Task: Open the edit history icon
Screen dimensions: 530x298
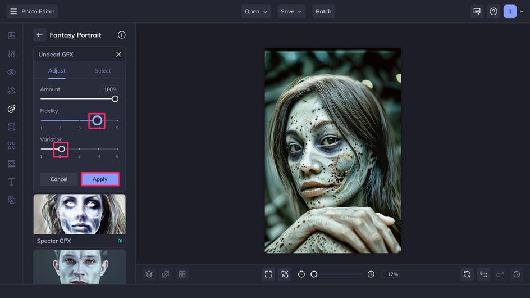Action: coord(517,274)
